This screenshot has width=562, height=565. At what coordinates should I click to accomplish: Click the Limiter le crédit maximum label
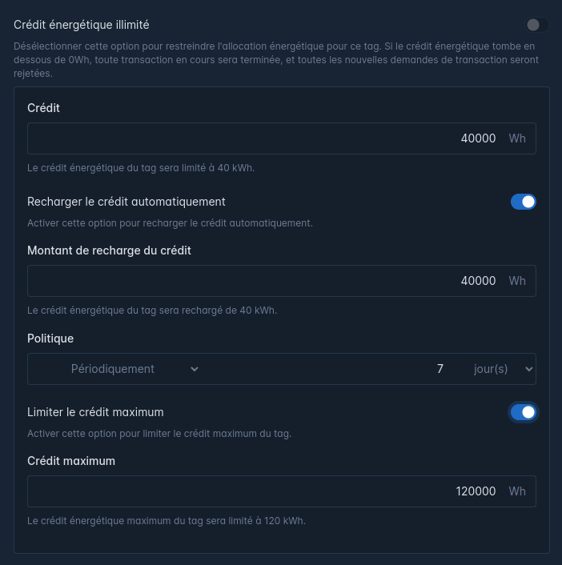pos(95,412)
